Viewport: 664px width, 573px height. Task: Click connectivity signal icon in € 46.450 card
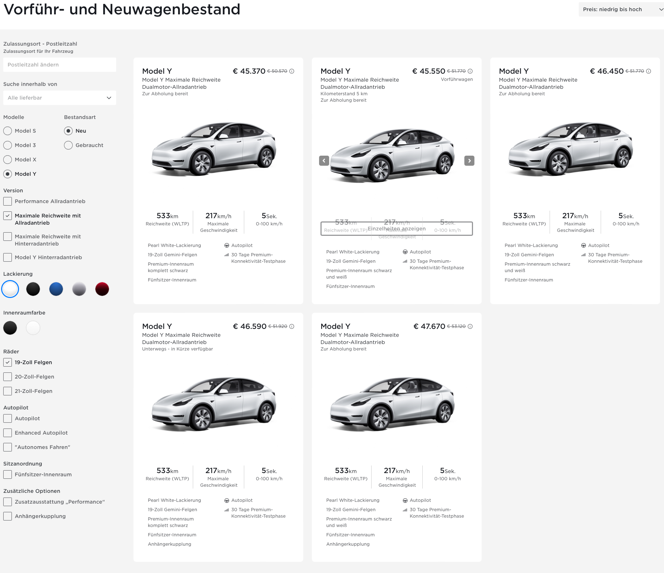(x=583, y=255)
